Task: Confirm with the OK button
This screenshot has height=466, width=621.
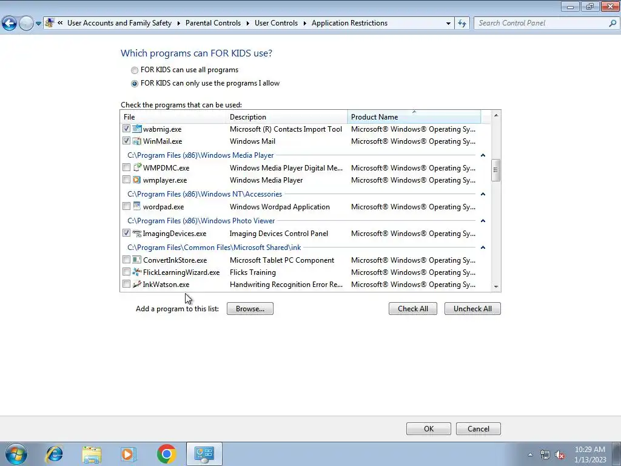Action: (x=429, y=429)
